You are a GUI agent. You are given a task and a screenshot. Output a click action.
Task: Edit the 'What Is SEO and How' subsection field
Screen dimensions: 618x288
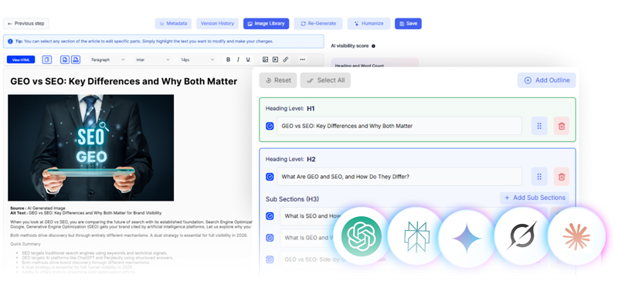pos(414,216)
